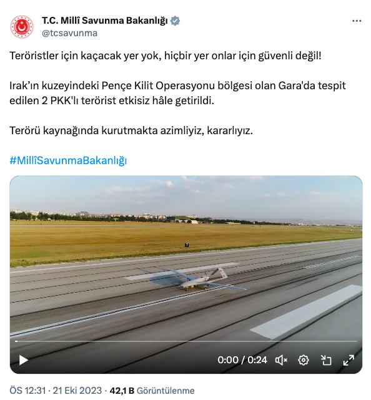This screenshot has height=400, width=371.
Task: Click the blue verified badge icon
Action: tap(175, 21)
